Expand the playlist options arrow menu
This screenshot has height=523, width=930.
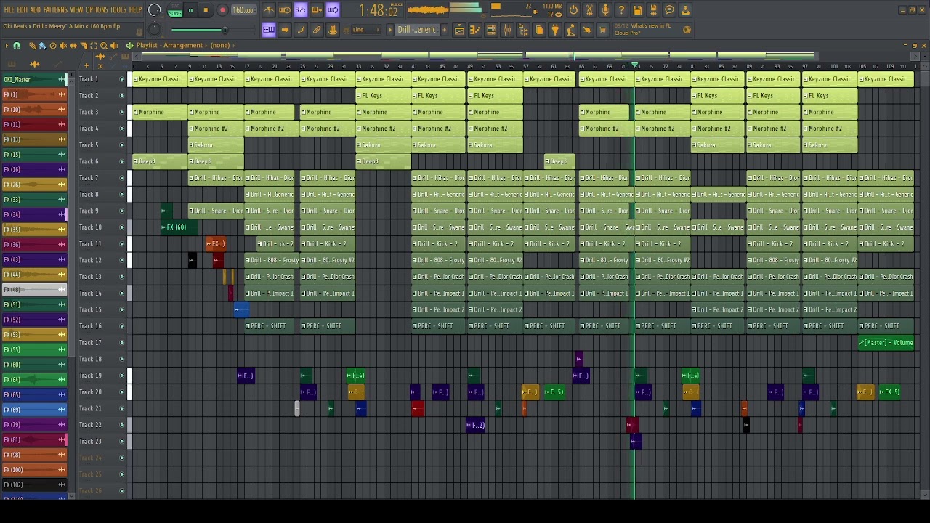7,46
